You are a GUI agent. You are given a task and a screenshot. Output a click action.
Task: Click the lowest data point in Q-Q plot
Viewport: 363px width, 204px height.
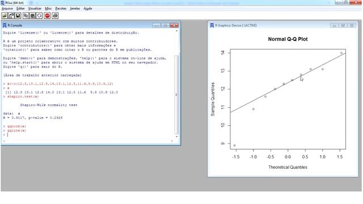coord(234,146)
